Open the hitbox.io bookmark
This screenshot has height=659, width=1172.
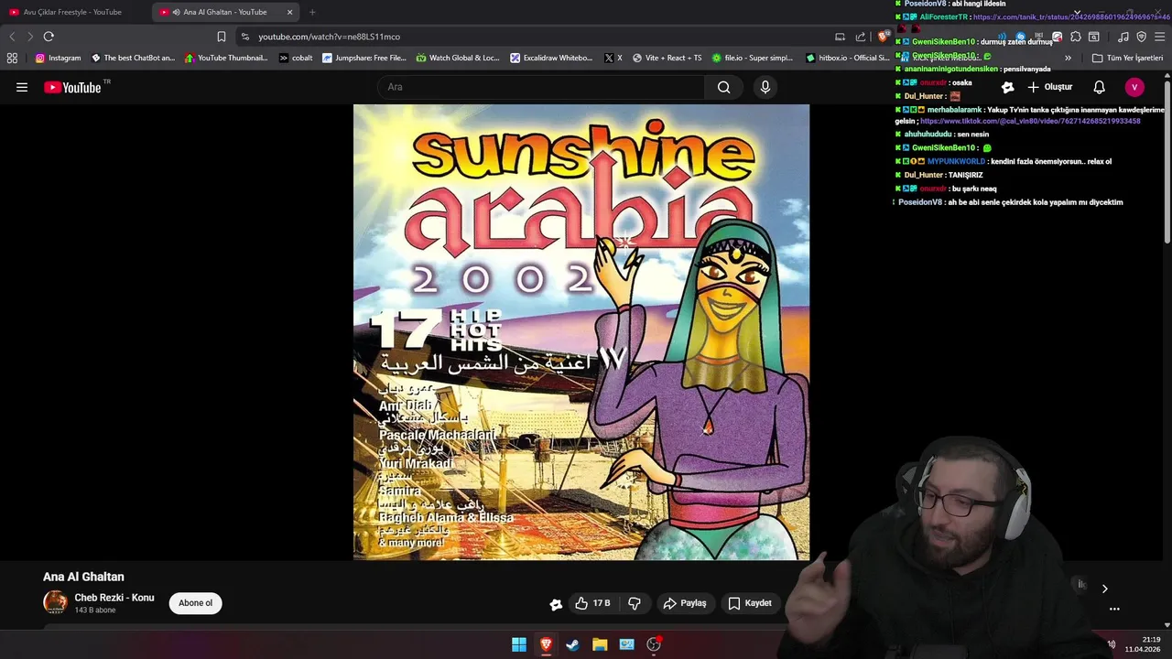848,58
